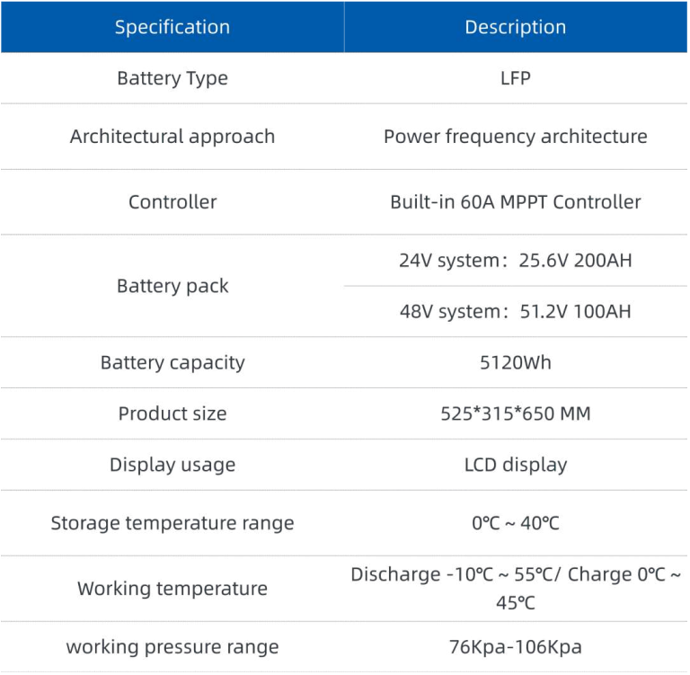This screenshot has width=690, height=675.
Task: Click the Specification column header
Action: pos(172,27)
